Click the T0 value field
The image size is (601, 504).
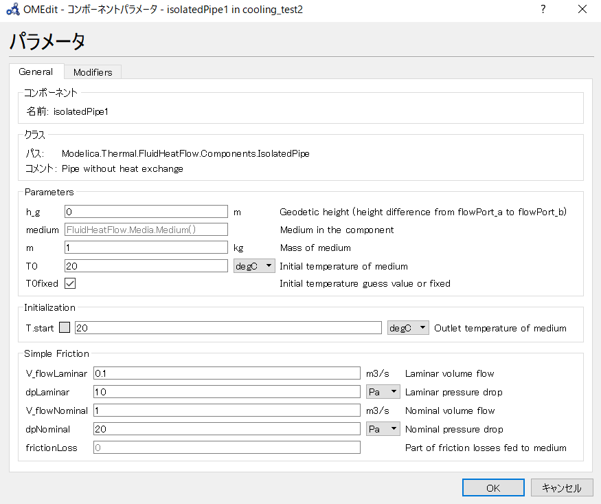coord(146,266)
